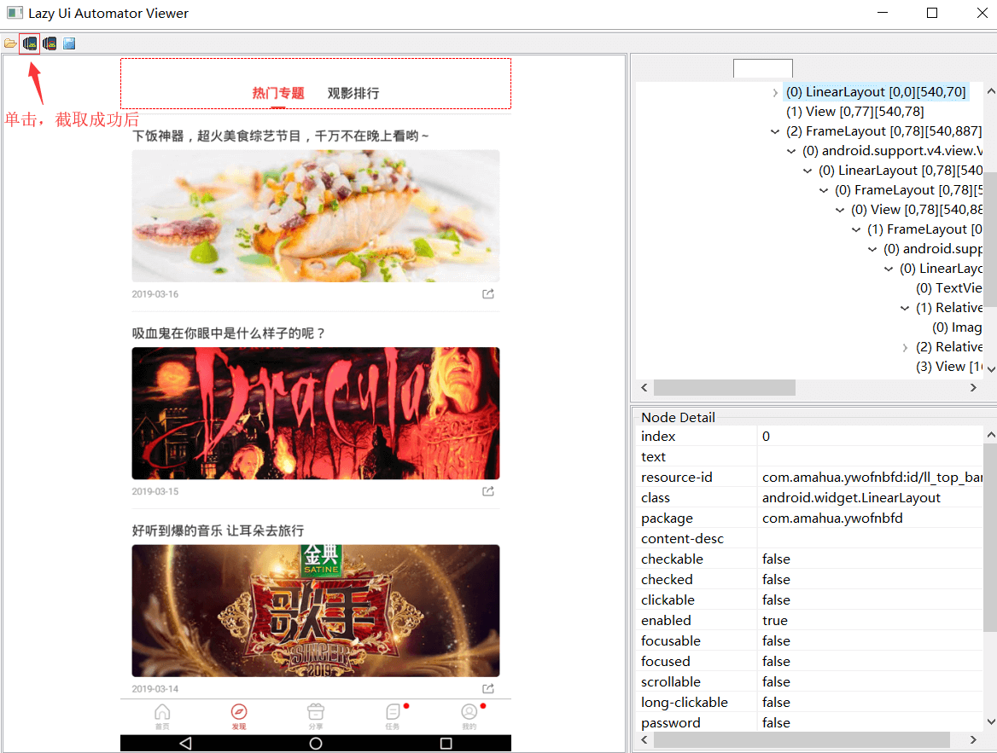Click the resource-id value com.amahua.ywofnbfd:id/ll_top_bar
This screenshot has width=997, height=753.
point(872,478)
